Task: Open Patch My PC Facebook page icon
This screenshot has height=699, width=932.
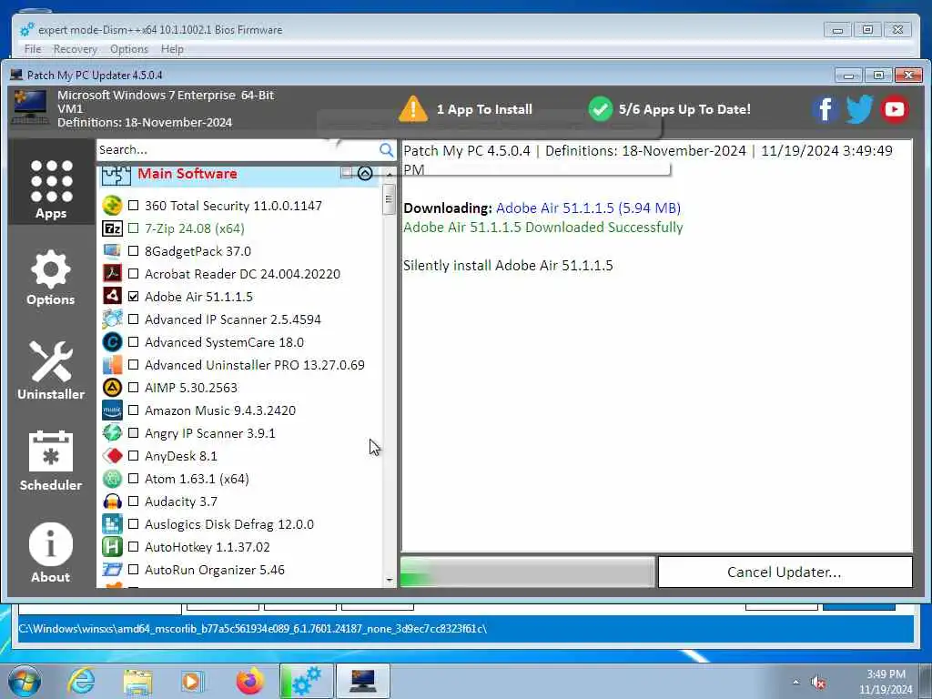Action: click(x=825, y=109)
